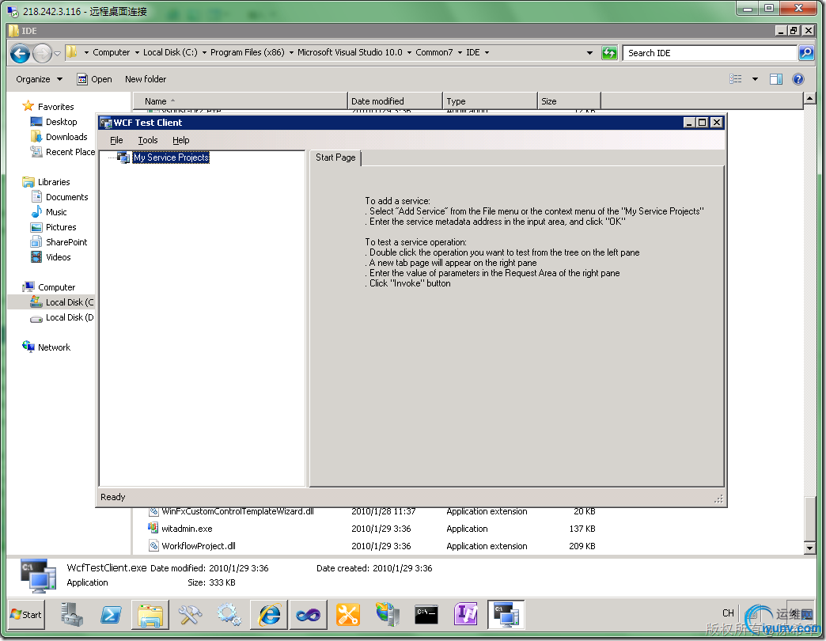Open the Tools menu in WCF Test Client

tap(148, 140)
